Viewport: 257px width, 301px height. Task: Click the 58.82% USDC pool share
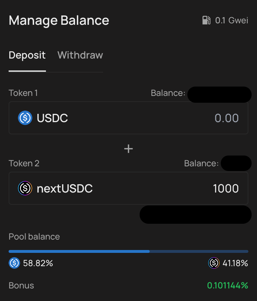(x=38, y=263)
